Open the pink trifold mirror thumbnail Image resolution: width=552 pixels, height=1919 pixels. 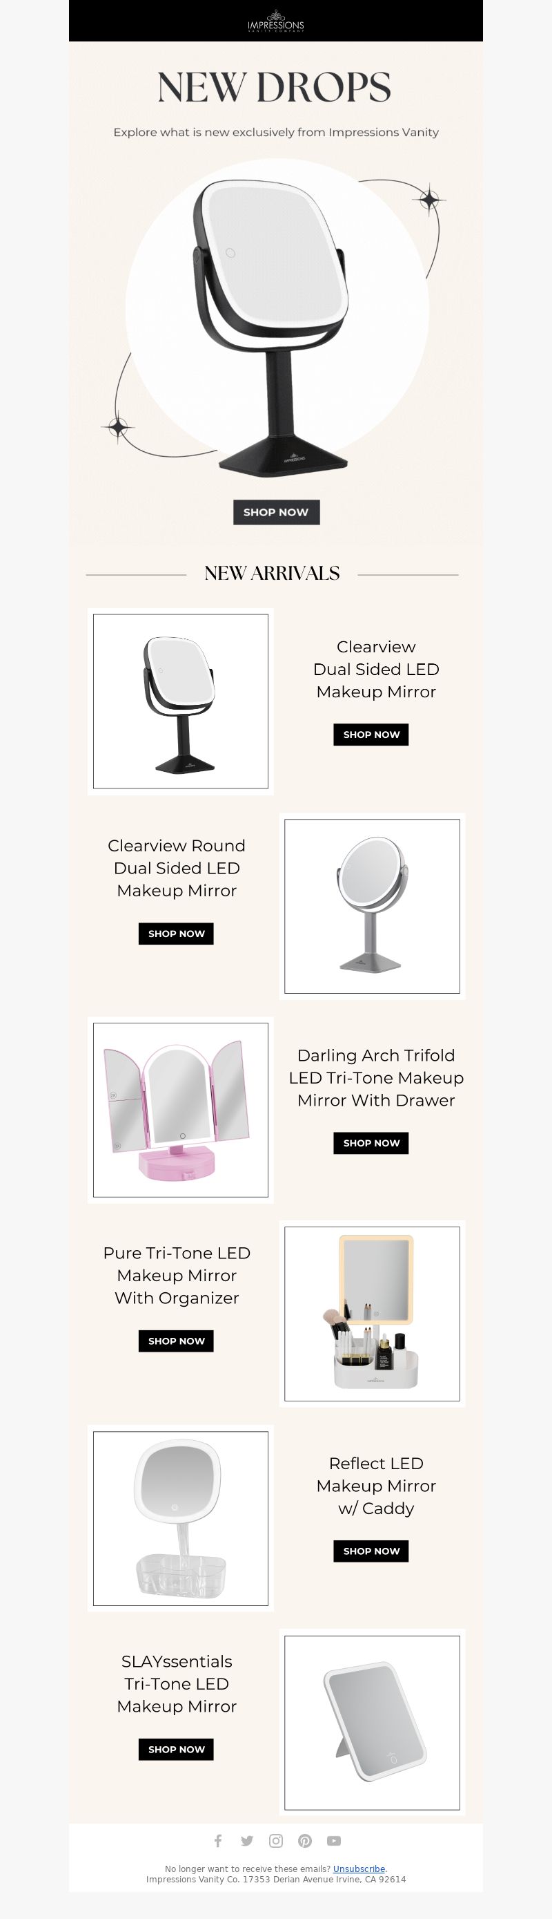[181, 1110]
